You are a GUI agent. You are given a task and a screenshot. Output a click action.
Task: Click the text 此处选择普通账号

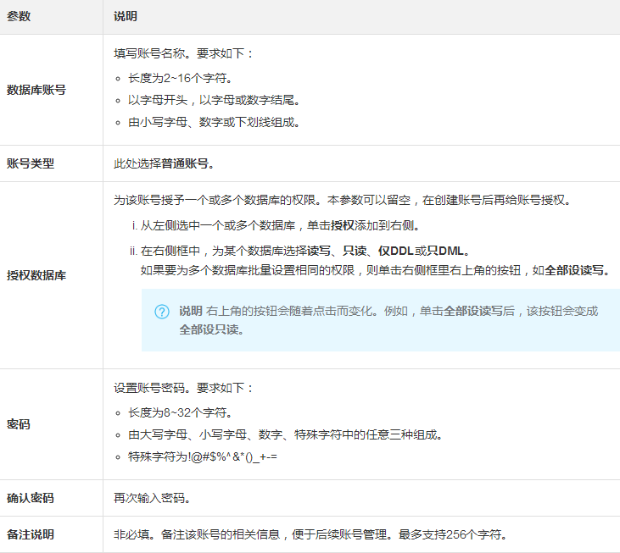pos(164,163)
